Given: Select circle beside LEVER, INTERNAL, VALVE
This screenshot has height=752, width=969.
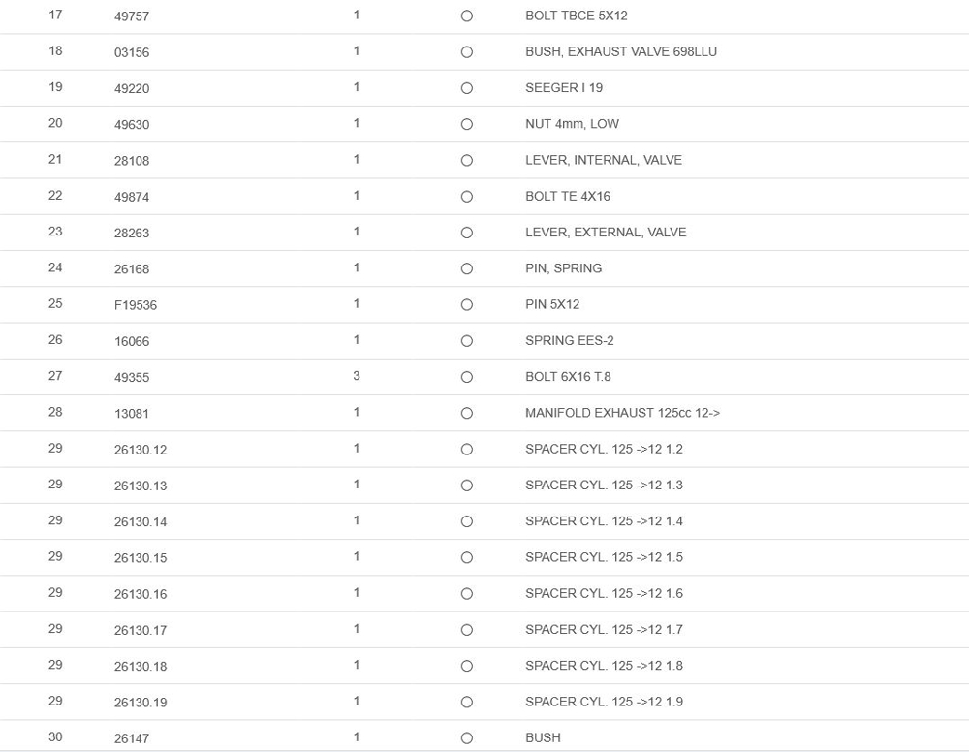Looking at the screenshot, I should [467, 161].
